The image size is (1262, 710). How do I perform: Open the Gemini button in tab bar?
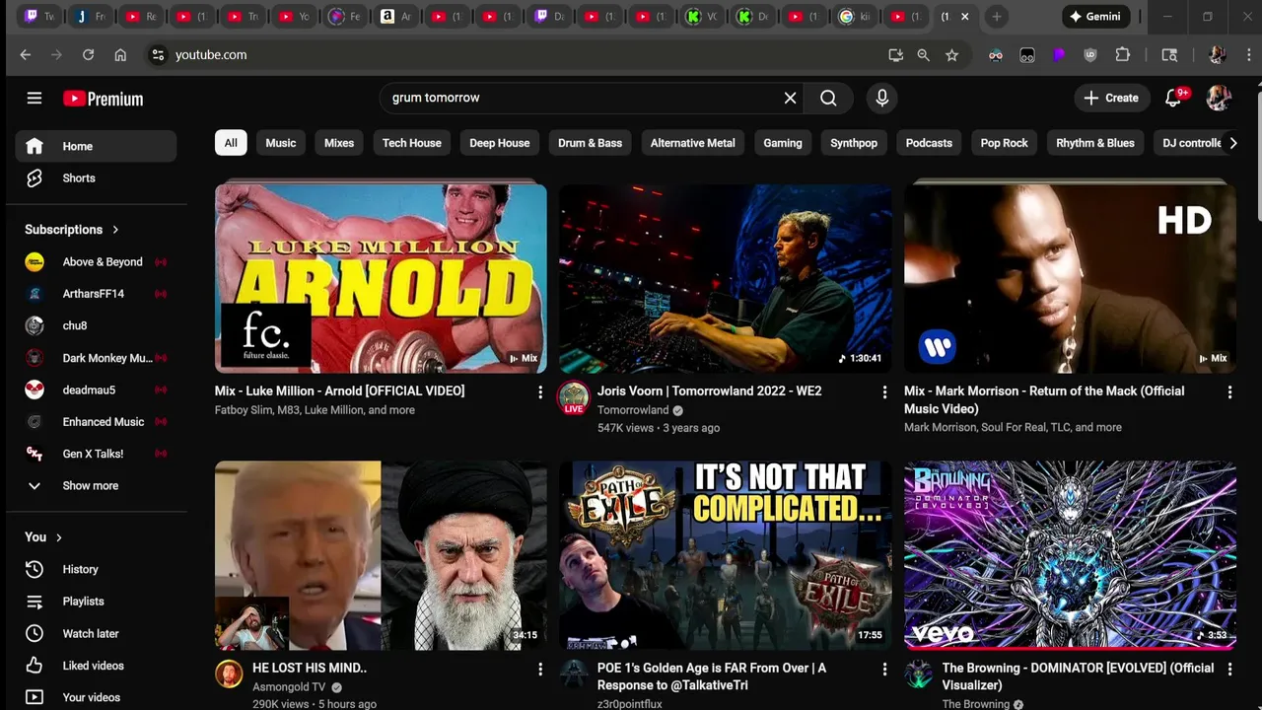(x=1095, y=17)
